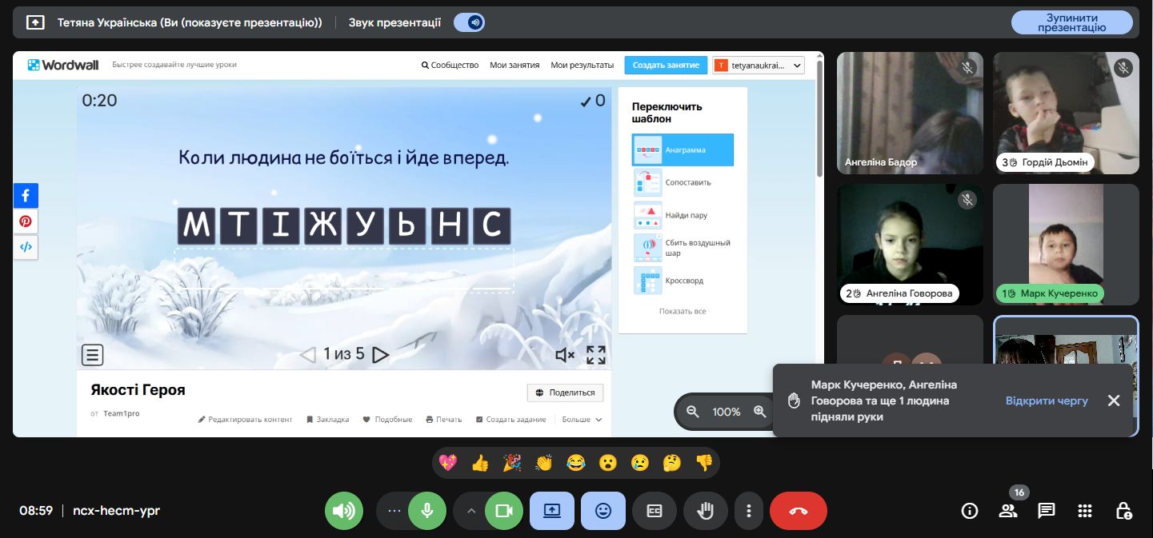
Task: Open the emoji reactions panel button
Action: click(603, 511)
